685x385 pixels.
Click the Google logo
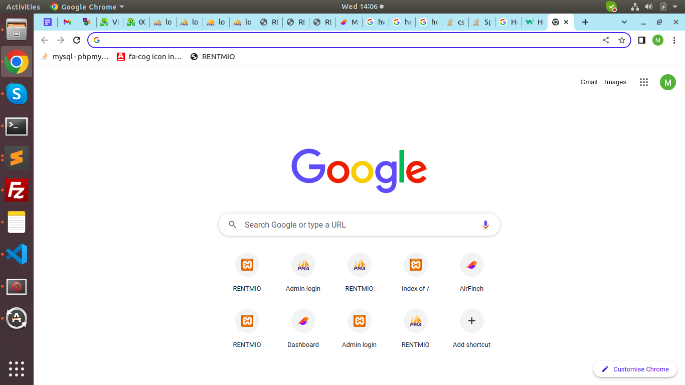[359, 170]
